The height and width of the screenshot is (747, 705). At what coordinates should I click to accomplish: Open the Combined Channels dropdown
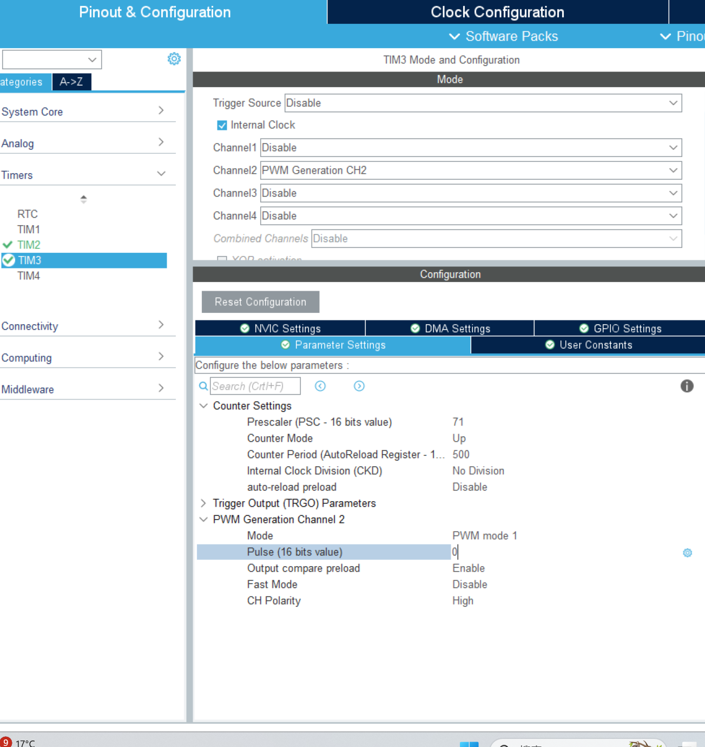[x=496, y=239]
